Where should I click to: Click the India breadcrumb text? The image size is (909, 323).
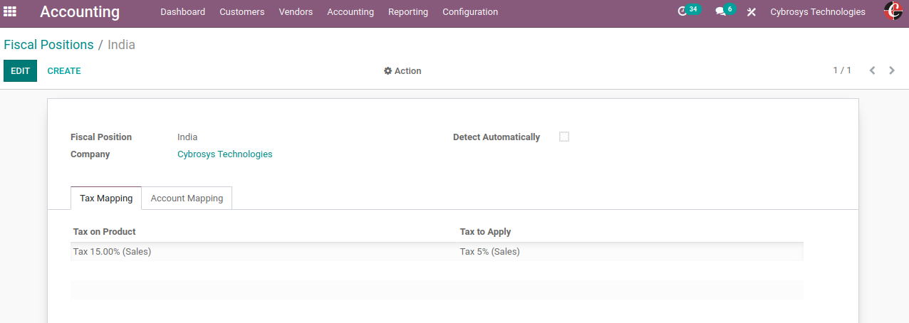[121, 45]
